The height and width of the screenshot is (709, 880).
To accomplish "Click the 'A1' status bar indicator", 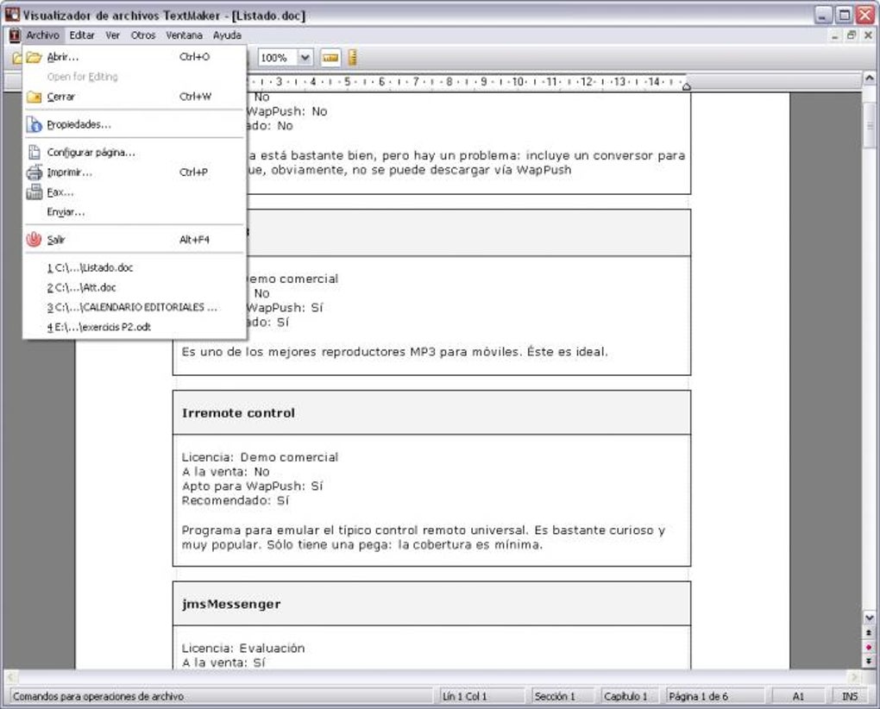I will click(798, 696).
